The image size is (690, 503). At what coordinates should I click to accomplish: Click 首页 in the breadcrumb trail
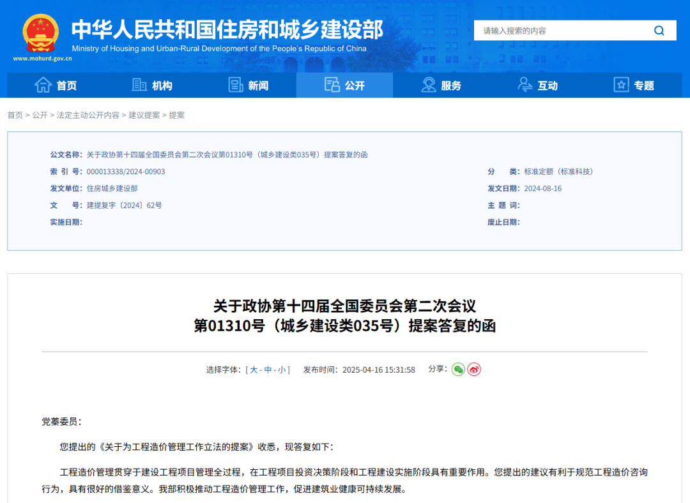[x=15, y=115]
